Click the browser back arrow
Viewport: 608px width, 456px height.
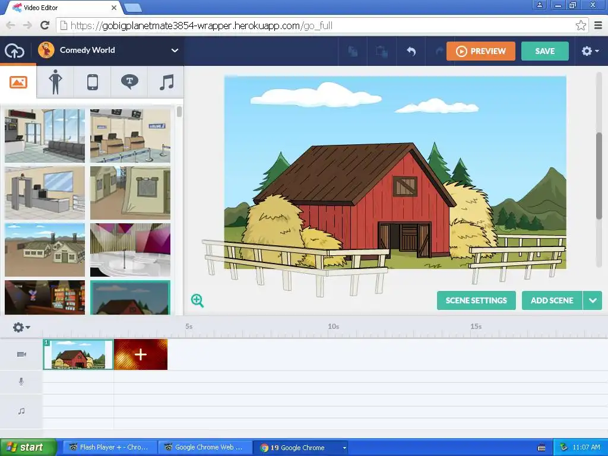11,26
